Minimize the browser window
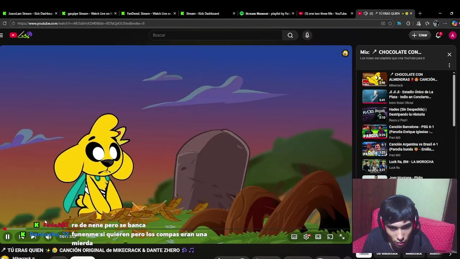 pyautogui.click(x=440, y=13)
